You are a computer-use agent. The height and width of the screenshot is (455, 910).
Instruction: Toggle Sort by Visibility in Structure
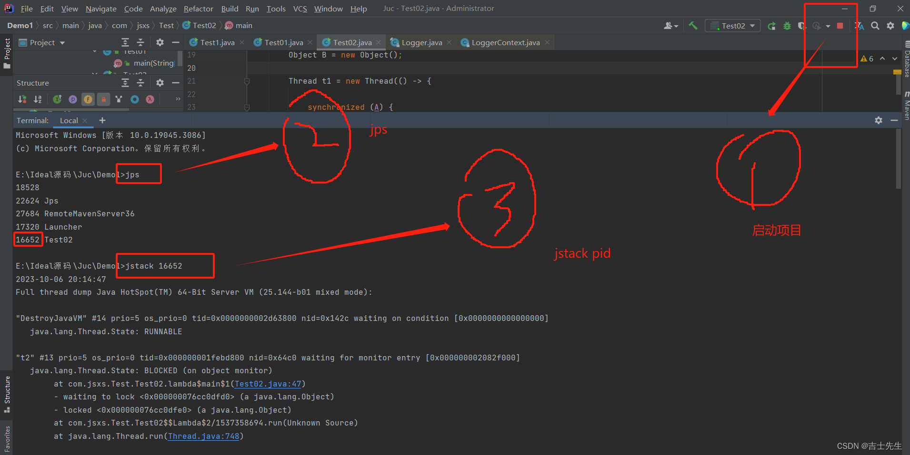(x=22, y=99)
